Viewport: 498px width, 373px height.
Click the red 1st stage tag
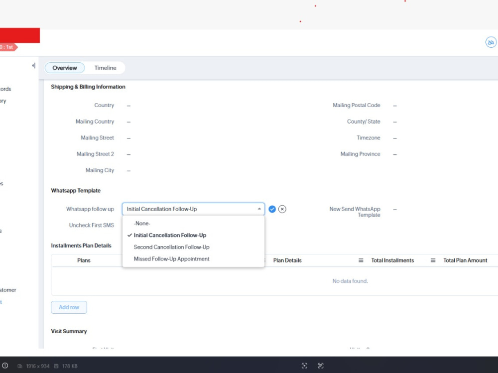(x=8, y=47)
